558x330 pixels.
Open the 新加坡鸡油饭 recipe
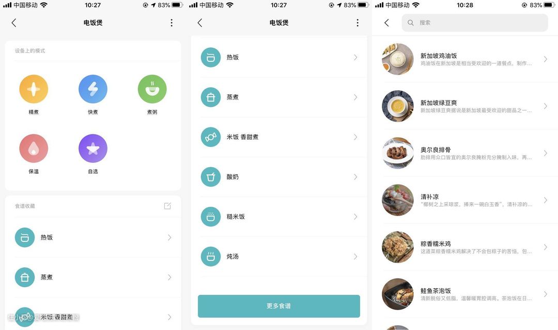pyautogui.click(x=465, y=59)
